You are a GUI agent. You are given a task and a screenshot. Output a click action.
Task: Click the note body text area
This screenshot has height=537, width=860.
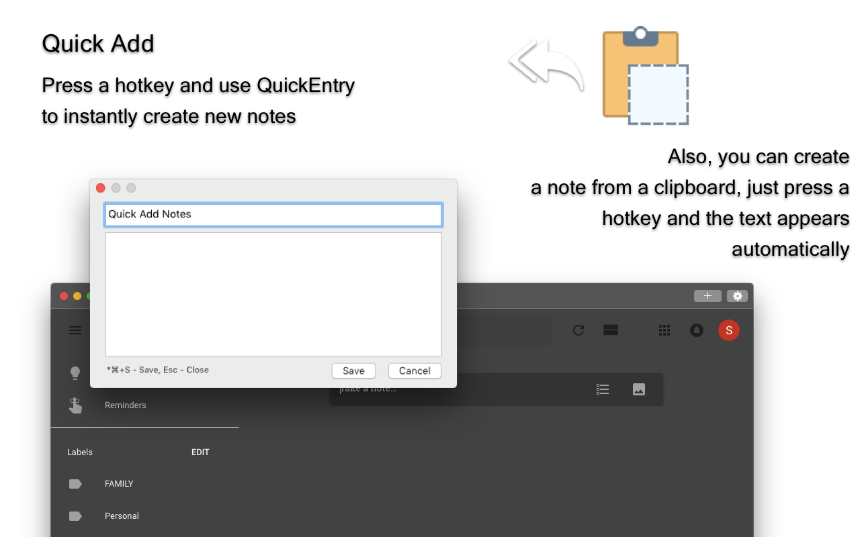click(273, 294)
